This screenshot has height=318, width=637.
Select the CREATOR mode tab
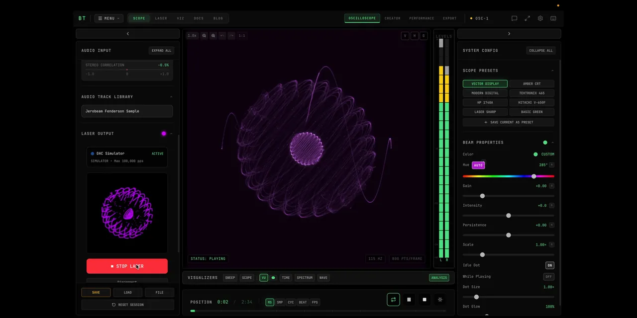pos(392,18)
